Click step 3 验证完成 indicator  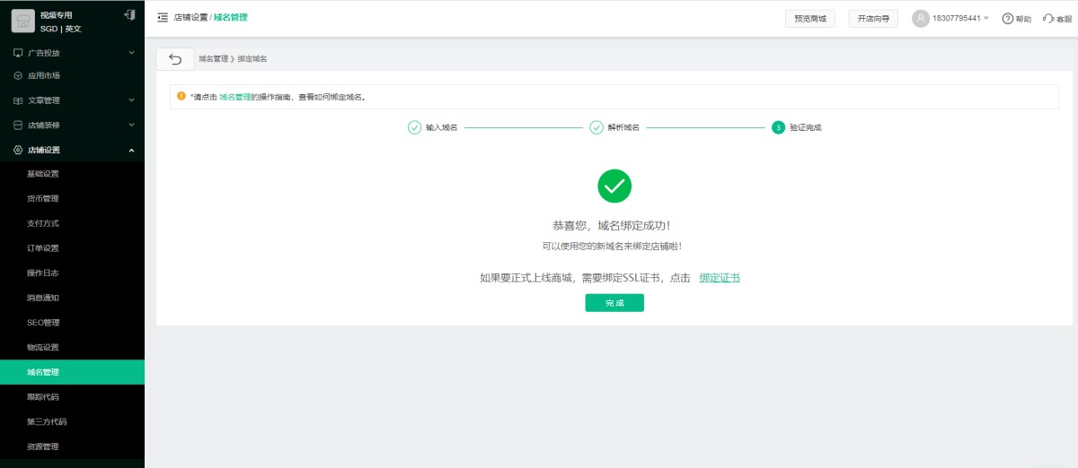coord(797,127)
